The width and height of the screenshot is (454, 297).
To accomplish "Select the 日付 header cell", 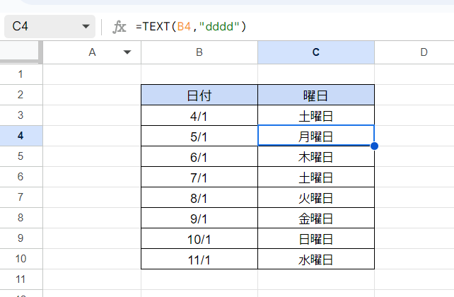I will click(199, 95).
